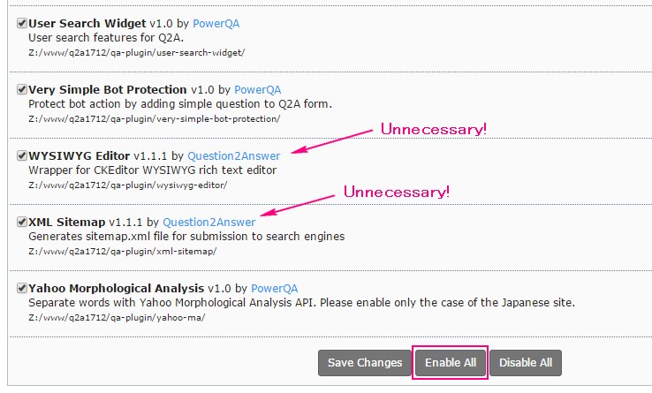Click the xml-sitemap plugin directory path
Screen dimensions: 652x393
point(123,252)
